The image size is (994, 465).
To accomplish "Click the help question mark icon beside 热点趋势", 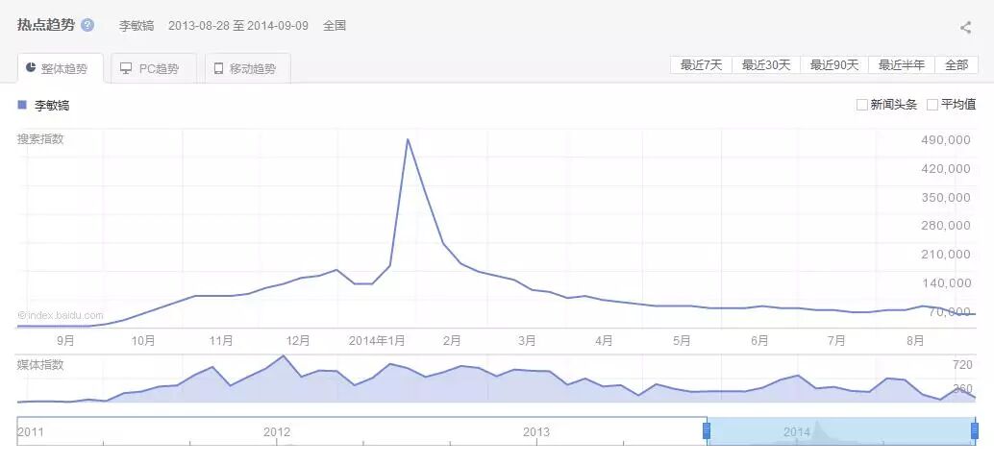I will click(88, 26).
